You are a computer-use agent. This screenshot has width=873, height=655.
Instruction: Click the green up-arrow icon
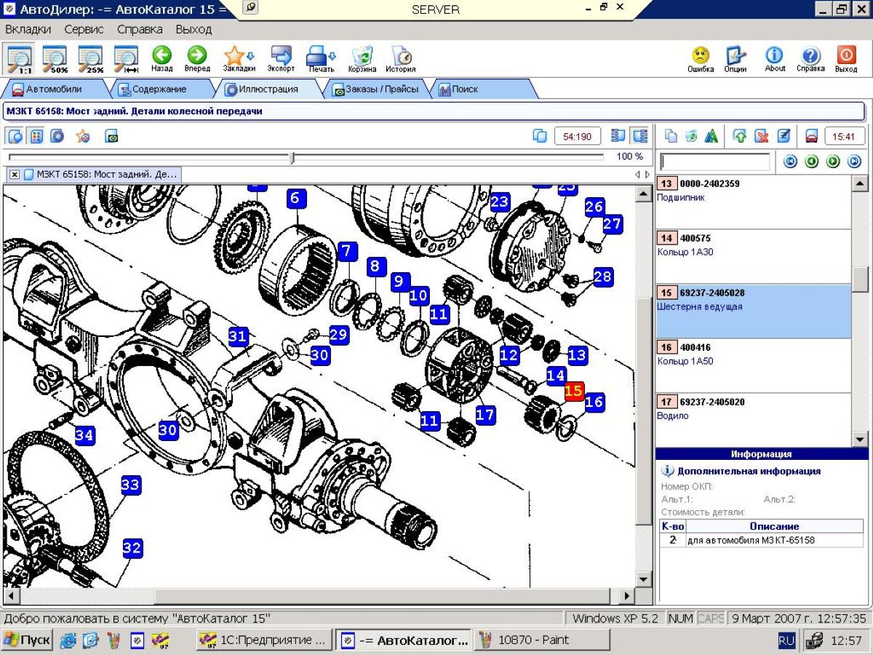coord(740,136)
